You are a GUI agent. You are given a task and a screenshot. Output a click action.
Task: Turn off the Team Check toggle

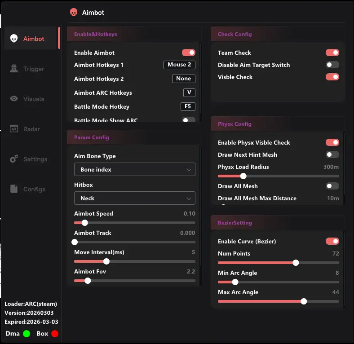tap(332, 53)
